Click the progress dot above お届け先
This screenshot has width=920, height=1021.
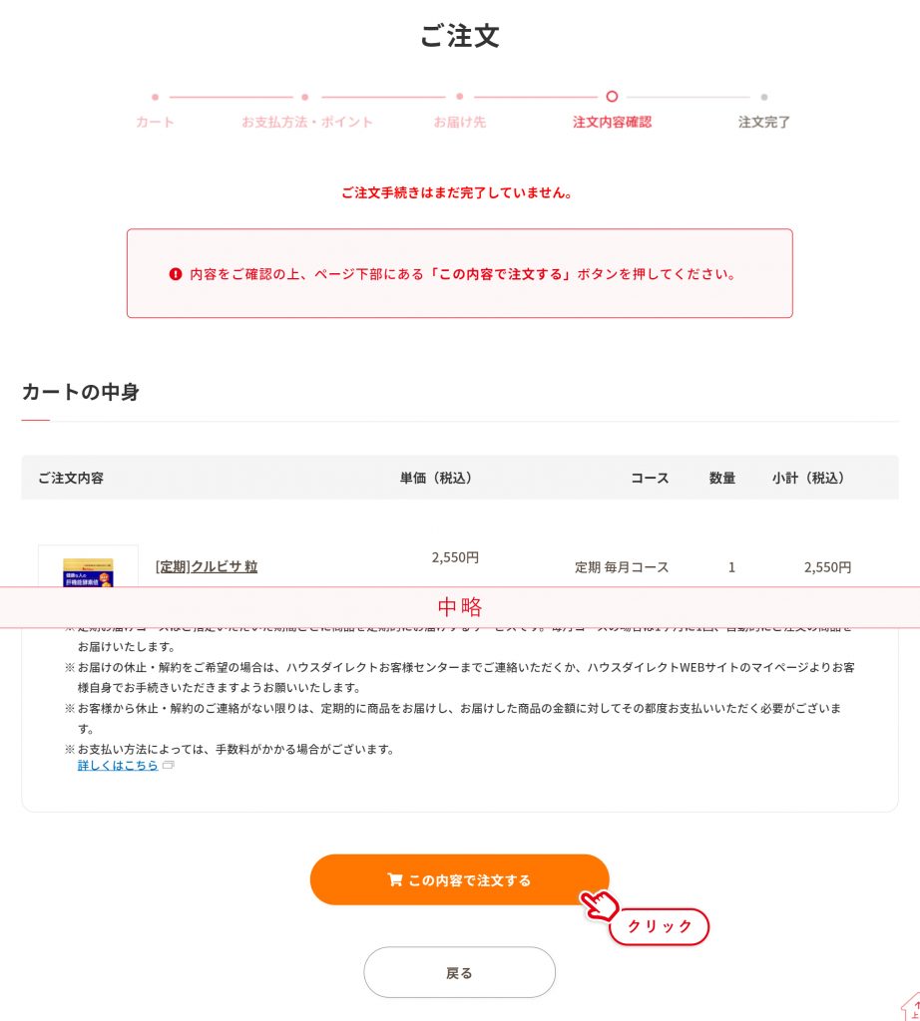[459, 97]
